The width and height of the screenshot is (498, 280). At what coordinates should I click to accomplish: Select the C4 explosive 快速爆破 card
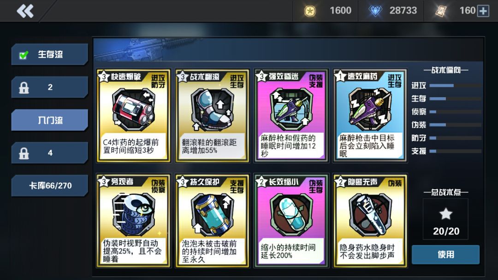click(x=133, y=116)
